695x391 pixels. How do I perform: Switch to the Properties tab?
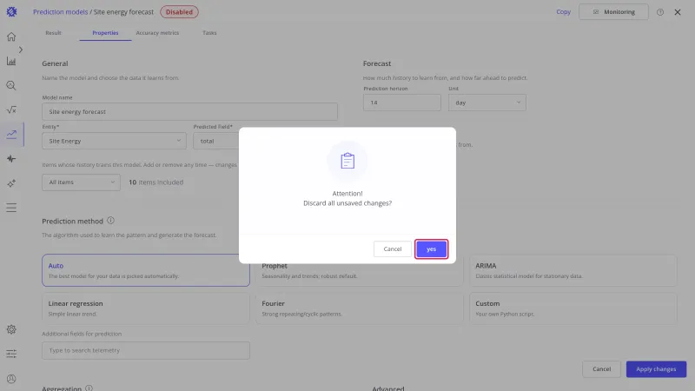pos(105,33)
